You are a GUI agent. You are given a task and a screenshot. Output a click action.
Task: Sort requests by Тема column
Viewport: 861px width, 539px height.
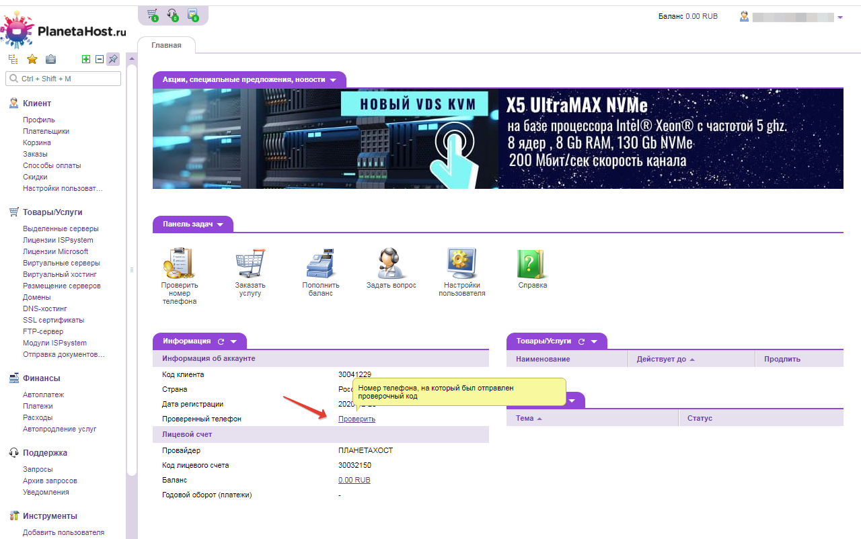coord(593,418)
